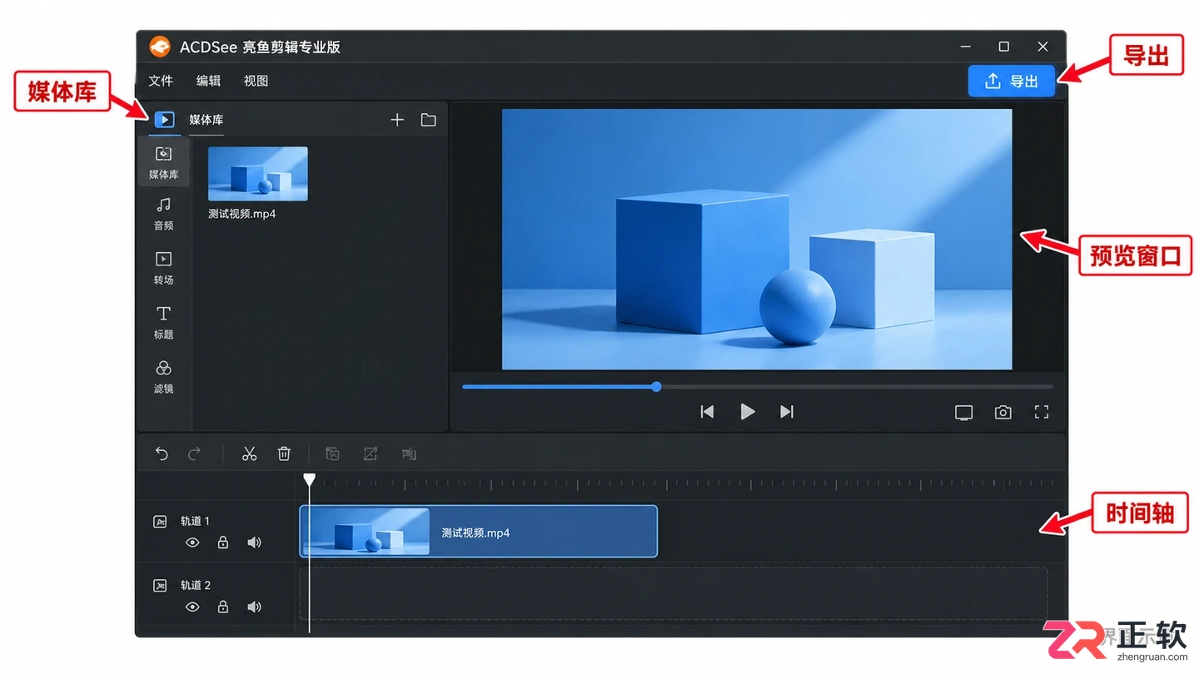This screenshot has height=674, width=1199.
Task: Enter fullscreen preview mode
Action: coord(1042,412)
